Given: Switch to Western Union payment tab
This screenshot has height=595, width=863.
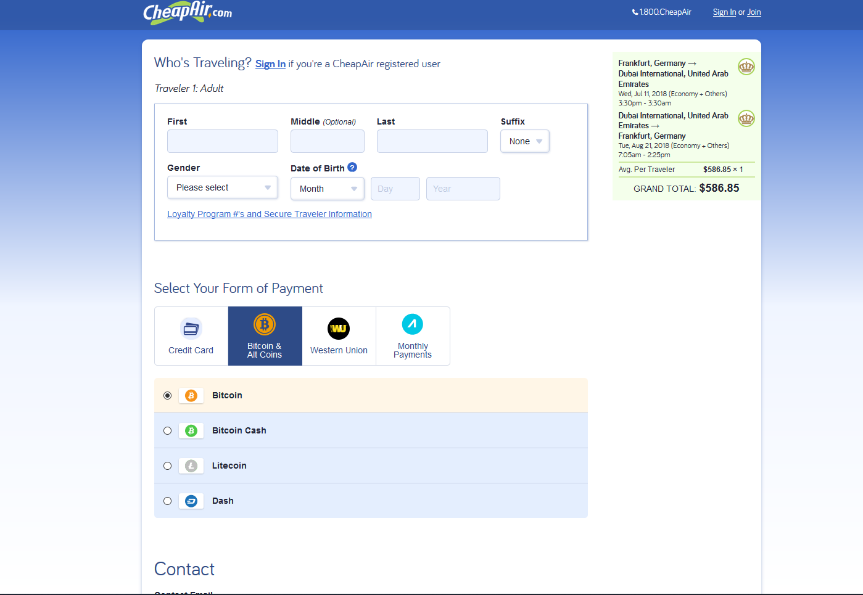Looking at the screenshot, I should point(339,336).
